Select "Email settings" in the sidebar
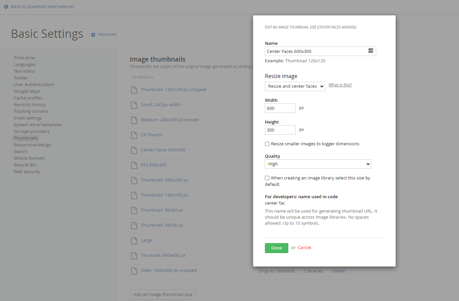This screenshot has height=301, width=459. tap(27, 118)
